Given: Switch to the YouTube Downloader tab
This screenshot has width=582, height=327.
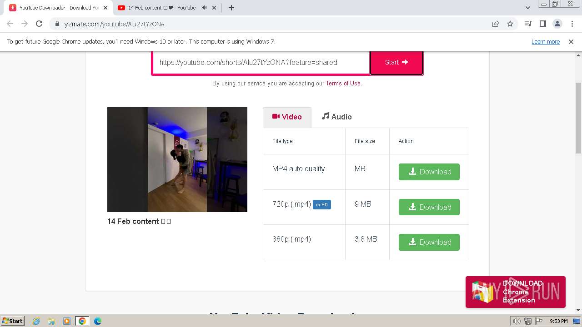Looking at the screenshot, I should pos(58,8).
